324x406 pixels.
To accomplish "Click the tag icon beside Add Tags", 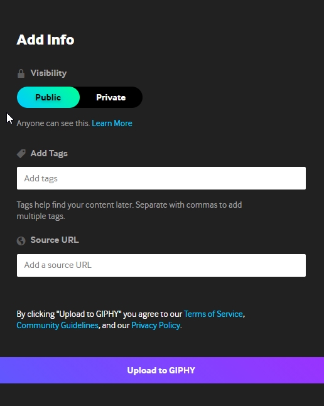I will [x=21, y=154].
